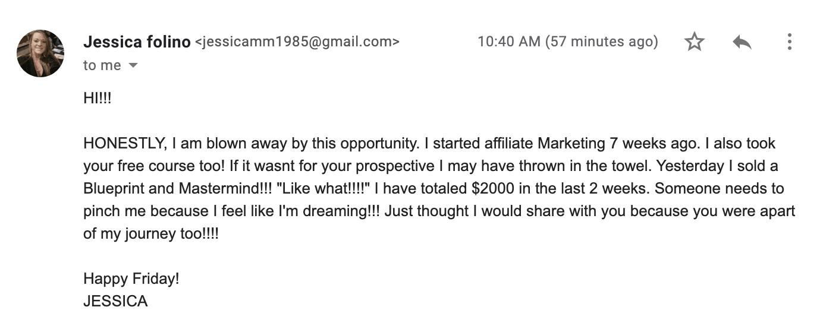The image size is (823, 323).
Task: Click the 10:40 AM timestamp
Action: click(509, 42)
